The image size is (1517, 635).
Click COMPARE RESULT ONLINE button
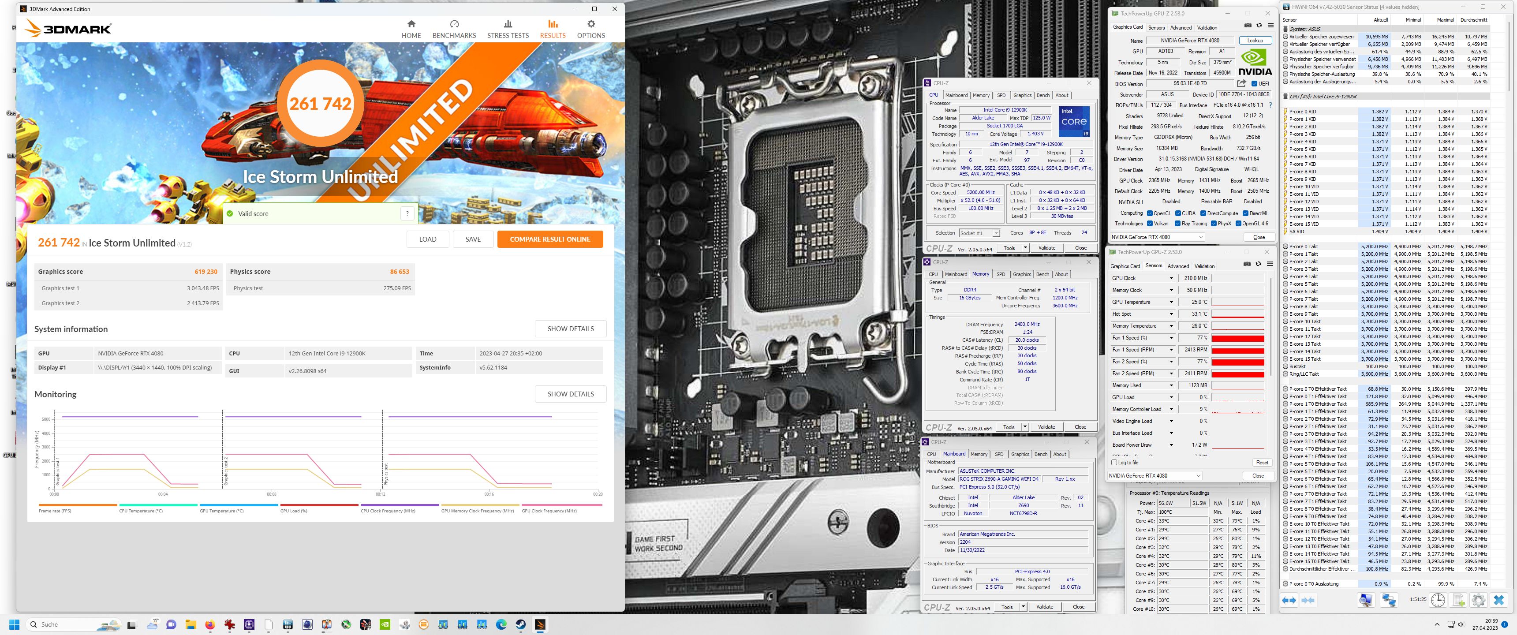[549, 239]
